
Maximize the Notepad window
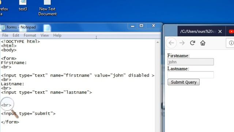click(x=141, y=26)
